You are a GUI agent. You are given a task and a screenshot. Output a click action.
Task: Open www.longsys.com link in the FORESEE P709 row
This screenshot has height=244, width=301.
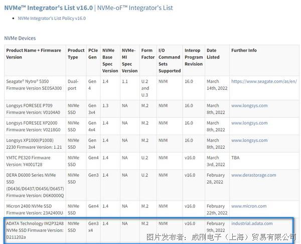249,106
